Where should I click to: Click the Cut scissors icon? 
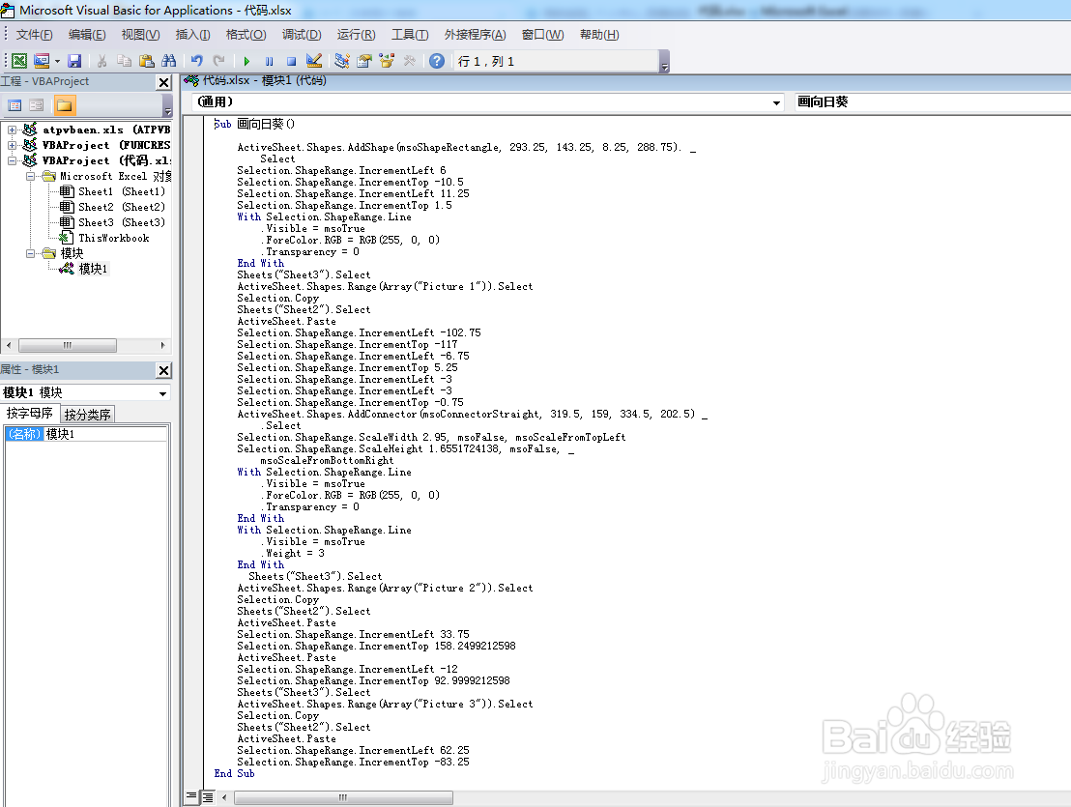click(101, 61)
